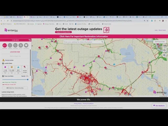Open the Planned Outages link
The width and height of the screenshot is (168, 126).
tap(9, 60)
